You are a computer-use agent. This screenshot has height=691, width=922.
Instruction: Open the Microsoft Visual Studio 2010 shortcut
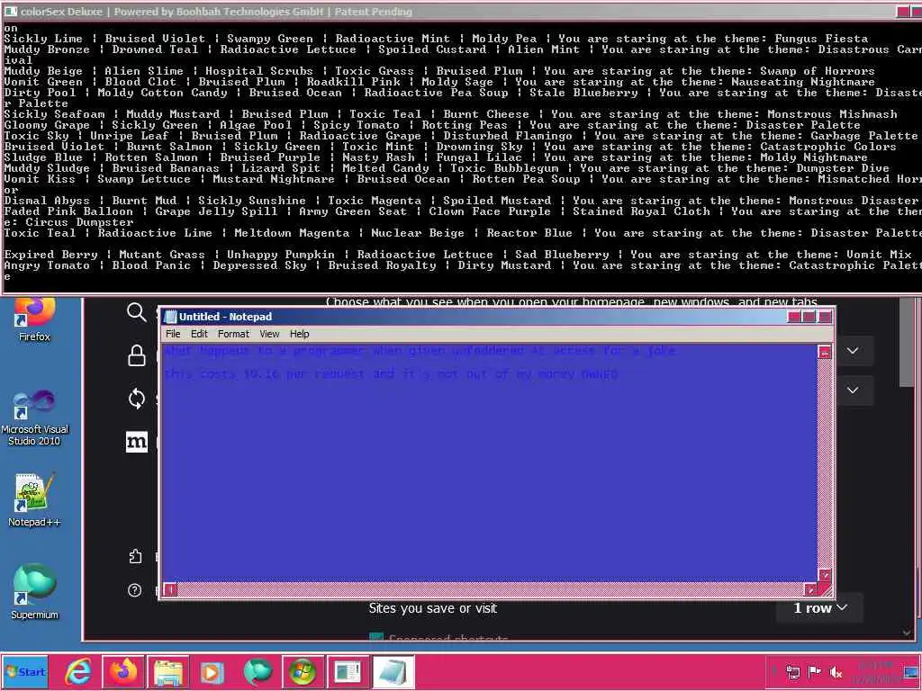(34, 417)
